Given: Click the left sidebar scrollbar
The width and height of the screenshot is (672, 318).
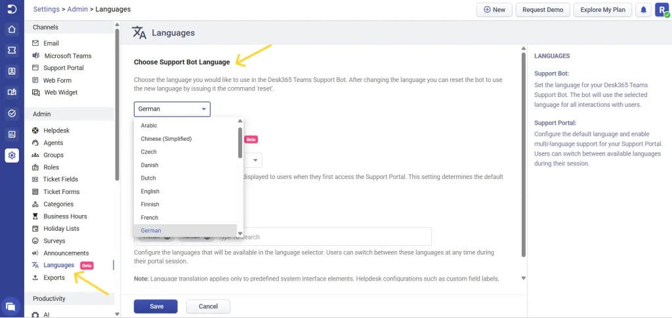Looking at the screenshot, I should 117,105.
